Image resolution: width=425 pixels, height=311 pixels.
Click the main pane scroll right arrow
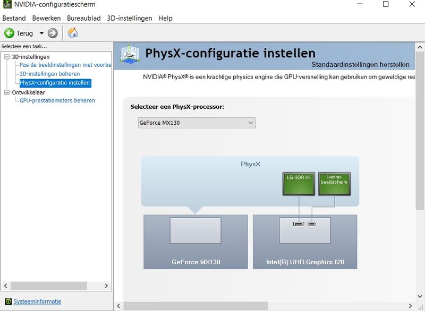tap(411, 306)
